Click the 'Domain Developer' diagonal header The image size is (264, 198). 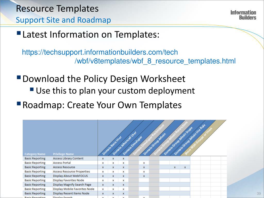point(133,145)
